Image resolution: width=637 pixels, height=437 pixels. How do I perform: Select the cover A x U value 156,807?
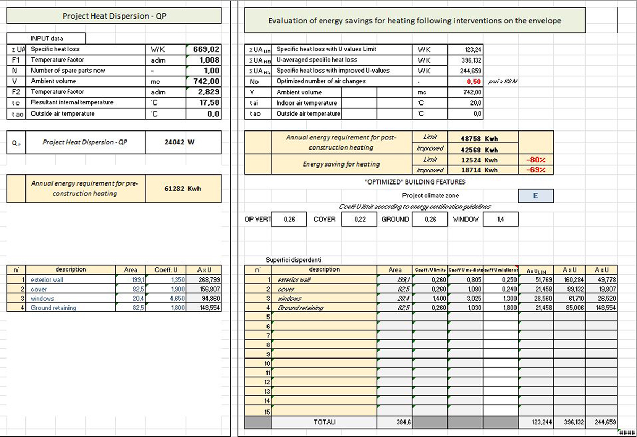pos(204,289)
